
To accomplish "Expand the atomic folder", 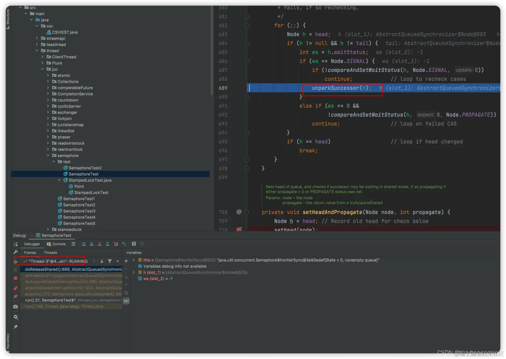I will pyautogui.click(x=48, y=75).
